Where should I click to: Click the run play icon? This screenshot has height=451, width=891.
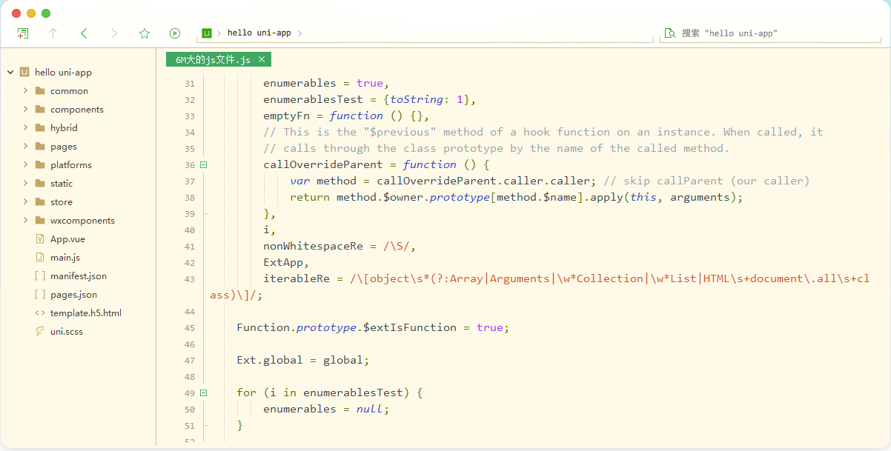175,33
